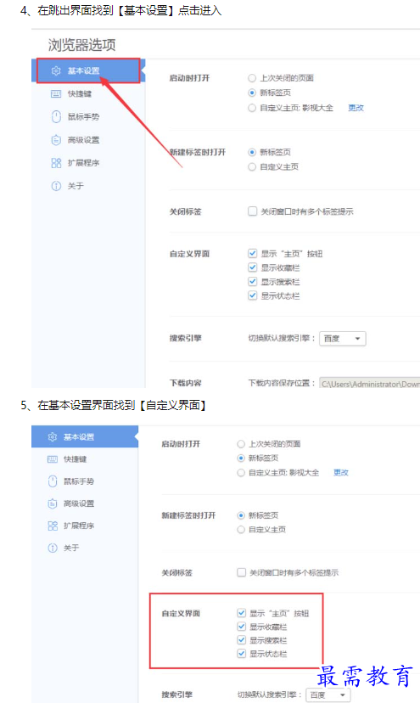Image resolution: width=420 pixels, height=703 pixels.
Task: Uncheck 显示搜索栏 in step 4 screenshot
Action: [x=252, y=282]
